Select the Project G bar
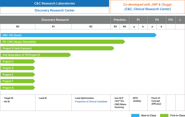 click(18, 88)
